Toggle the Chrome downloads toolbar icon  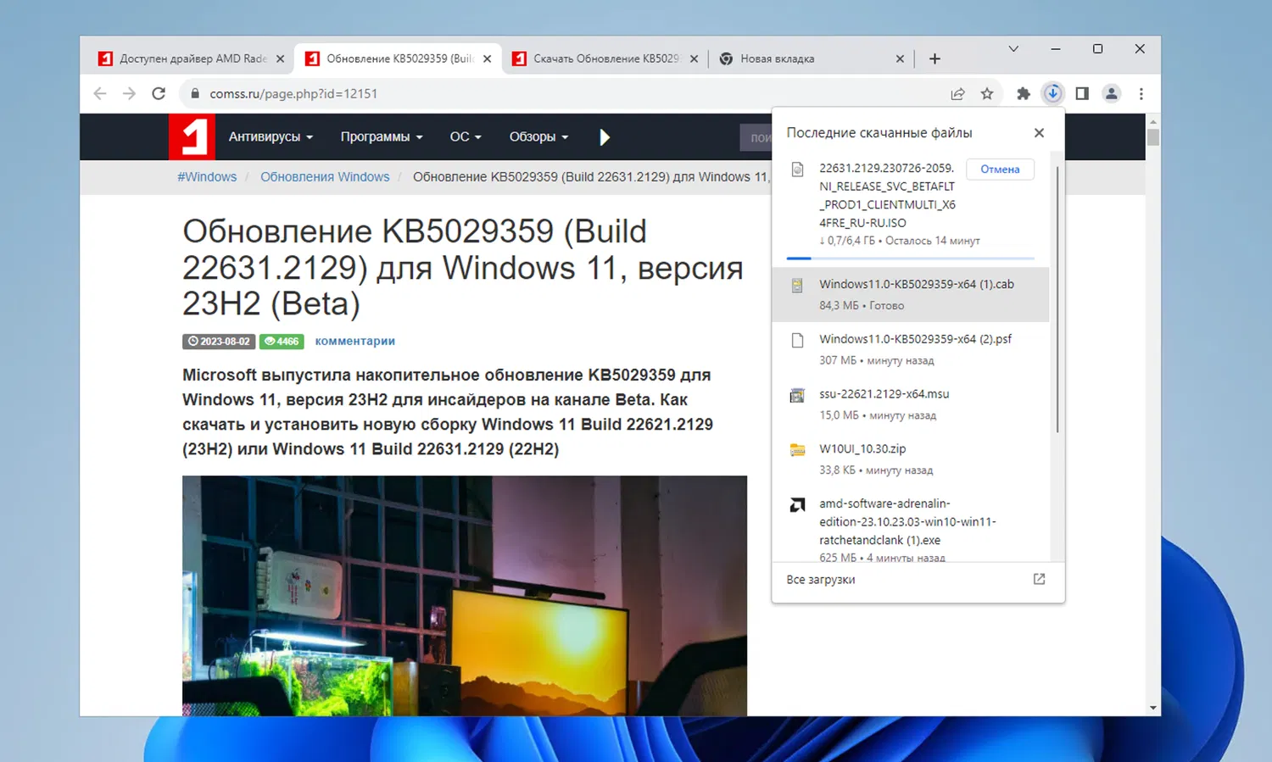pyautogui.click(x=1052, y=94)
